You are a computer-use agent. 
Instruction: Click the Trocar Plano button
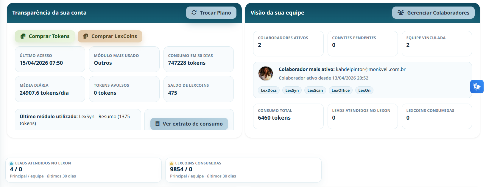pos(211,13)
